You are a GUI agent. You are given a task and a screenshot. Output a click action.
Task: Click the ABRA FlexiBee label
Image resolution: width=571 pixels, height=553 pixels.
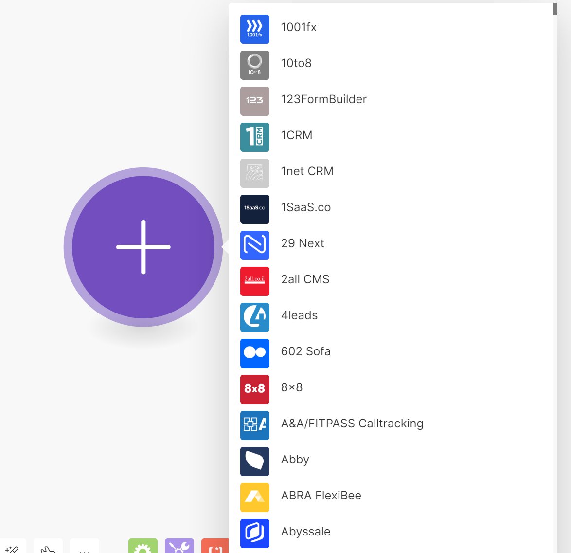tap(321, 496)
